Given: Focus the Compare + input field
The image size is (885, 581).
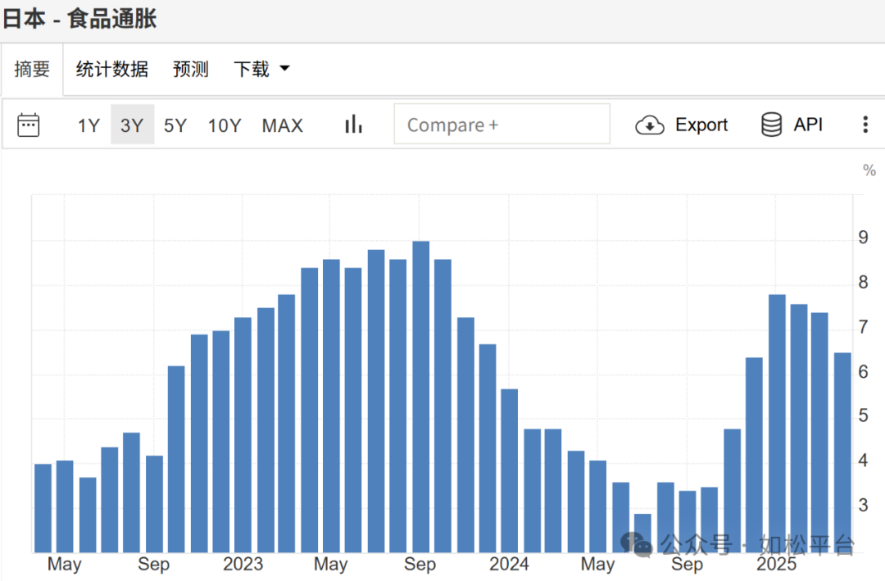Looking at the screenshot, I should coord(501,124).
